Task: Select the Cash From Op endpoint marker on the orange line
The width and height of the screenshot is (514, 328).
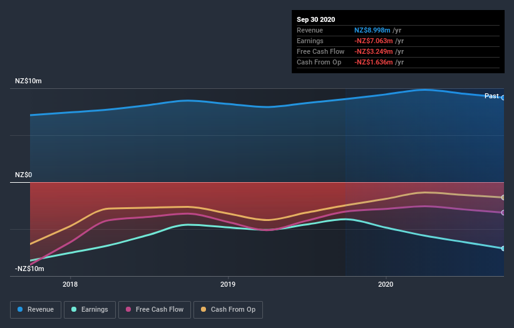Action: [503, 198]
